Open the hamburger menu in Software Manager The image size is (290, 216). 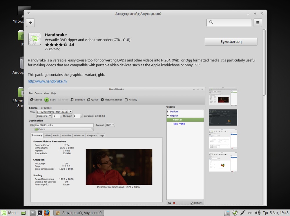tap(258, 23)
